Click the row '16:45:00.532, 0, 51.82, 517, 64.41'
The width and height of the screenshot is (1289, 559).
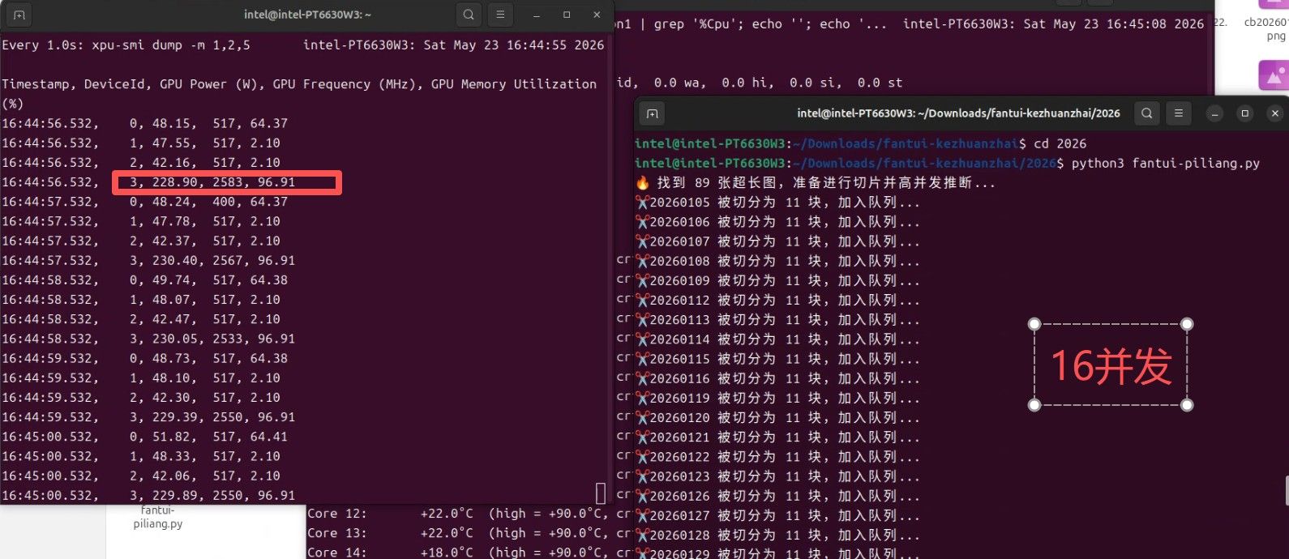(x=145, y=437)
